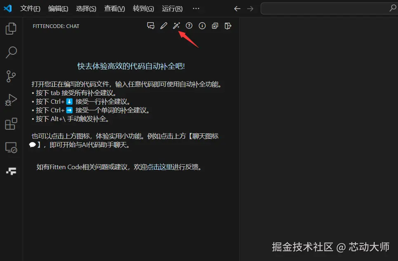Open the 转到(G) menu
The width and height of the screenshot is (398, 261).
tap(143, 9)
